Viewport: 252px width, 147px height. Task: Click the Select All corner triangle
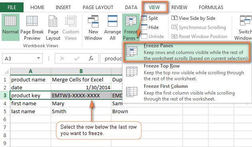point(6,72)
